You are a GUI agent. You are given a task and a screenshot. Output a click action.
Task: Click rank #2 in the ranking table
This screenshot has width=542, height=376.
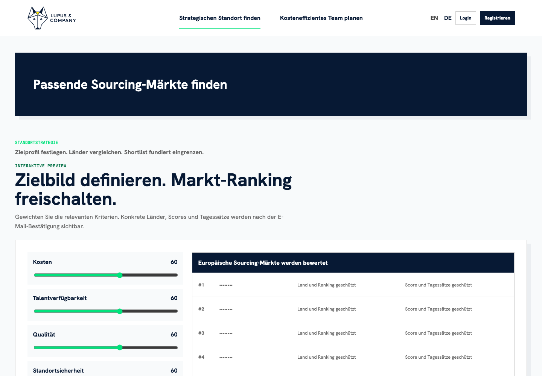point(201,309)
